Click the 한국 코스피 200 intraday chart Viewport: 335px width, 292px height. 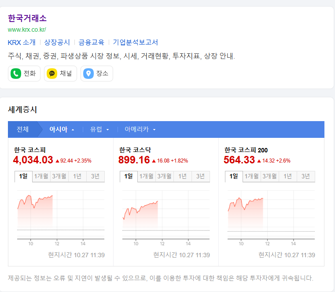[x=271, y=218]
